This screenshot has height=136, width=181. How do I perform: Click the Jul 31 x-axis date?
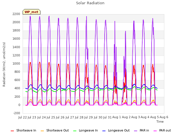[107, 117]
